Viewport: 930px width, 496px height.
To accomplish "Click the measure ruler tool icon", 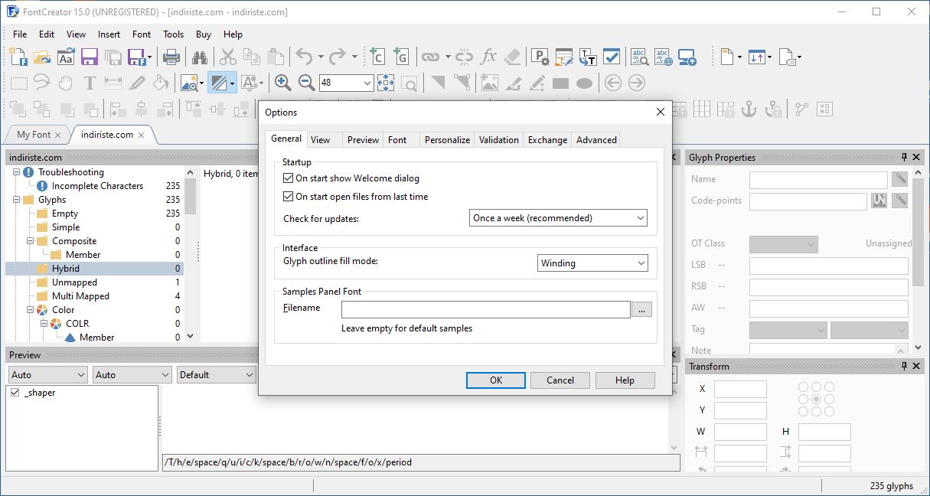I will tap(113, 83).
